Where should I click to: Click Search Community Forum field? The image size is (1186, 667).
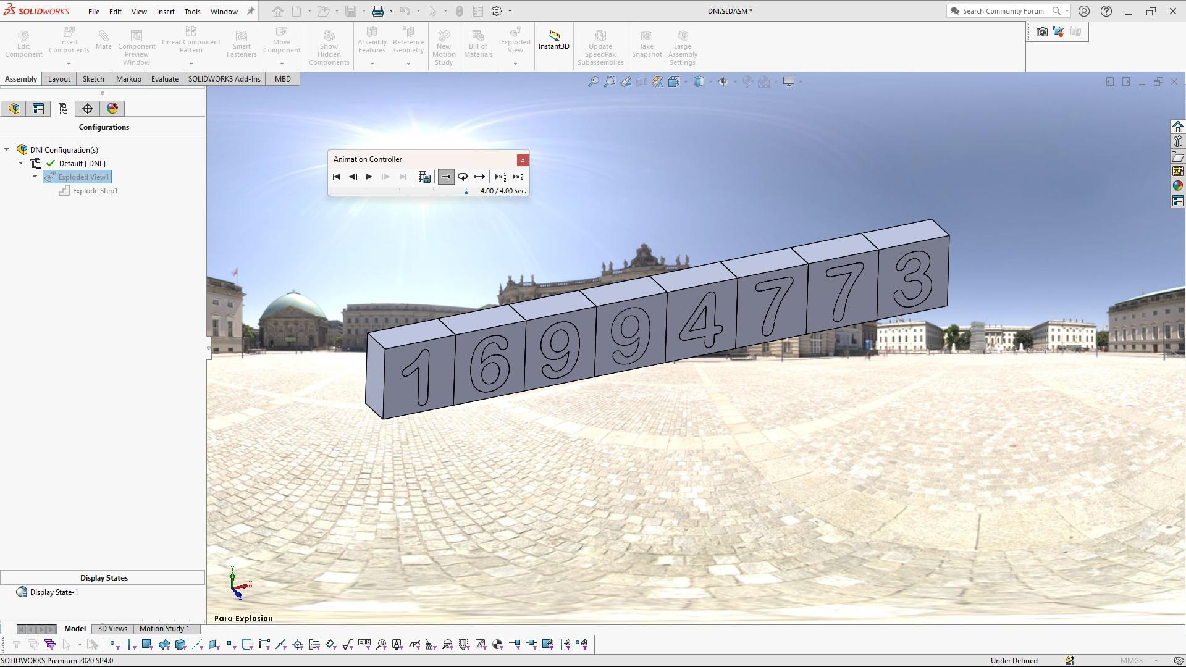pyautogui.click(x=1003, y=11)
